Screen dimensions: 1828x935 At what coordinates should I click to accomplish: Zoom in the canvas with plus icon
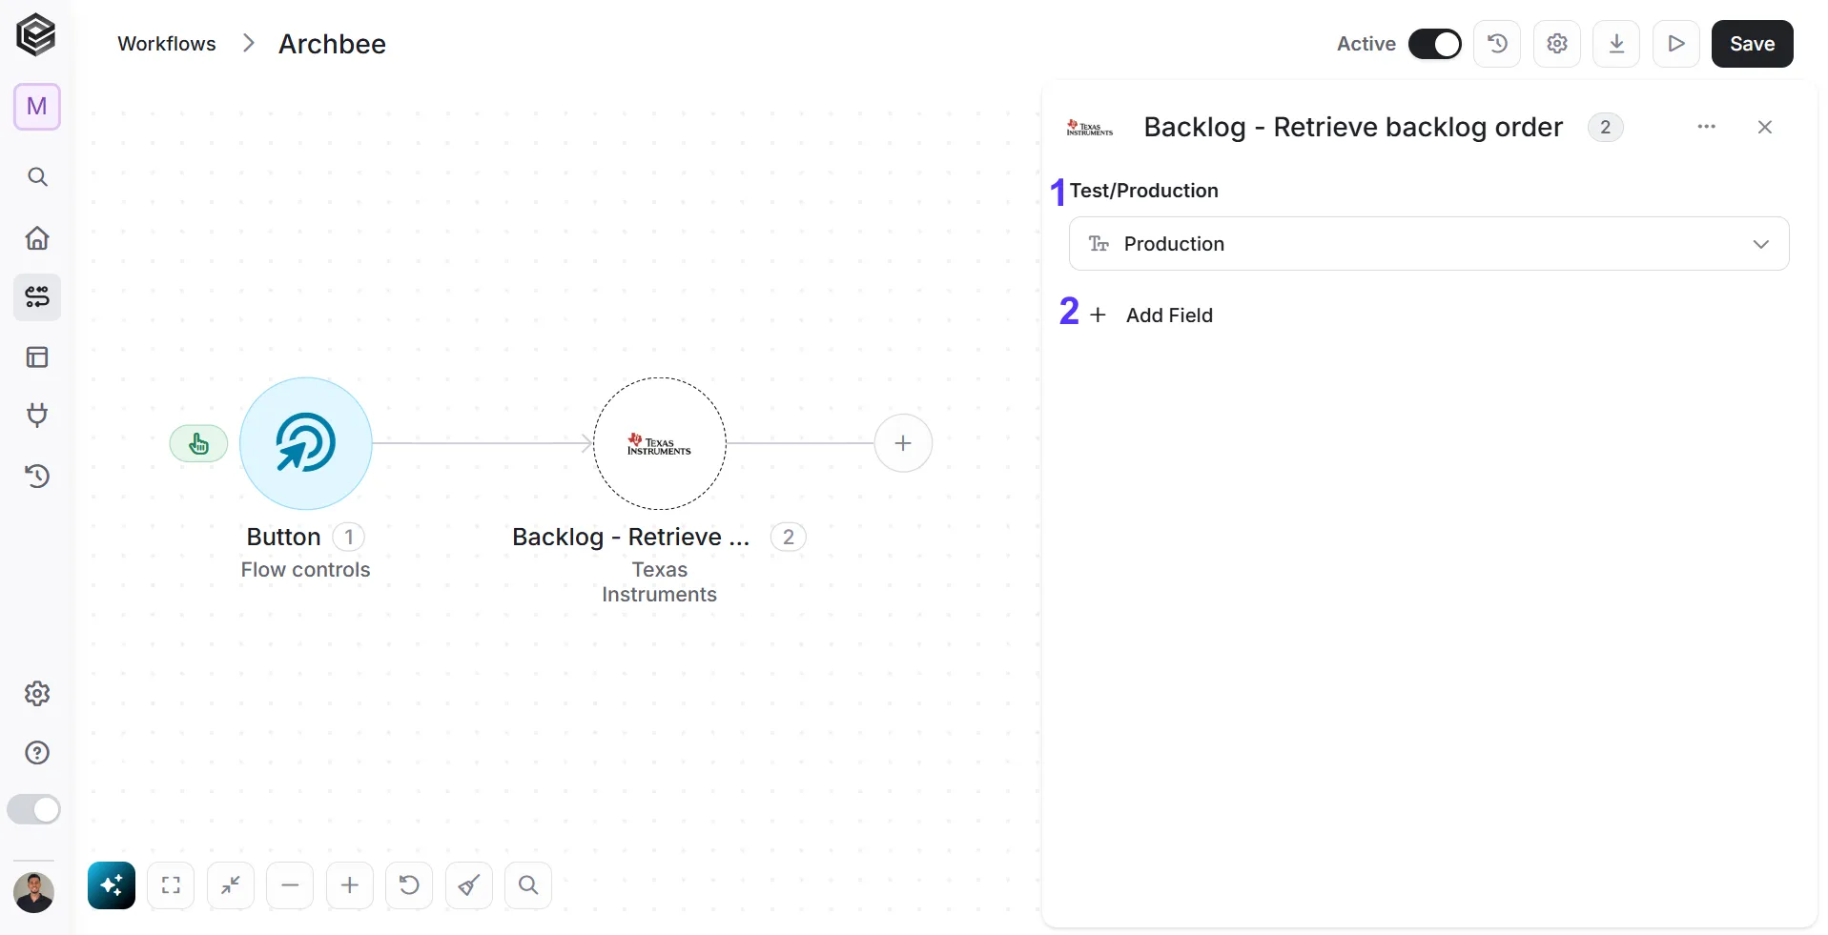coord(350,885)
